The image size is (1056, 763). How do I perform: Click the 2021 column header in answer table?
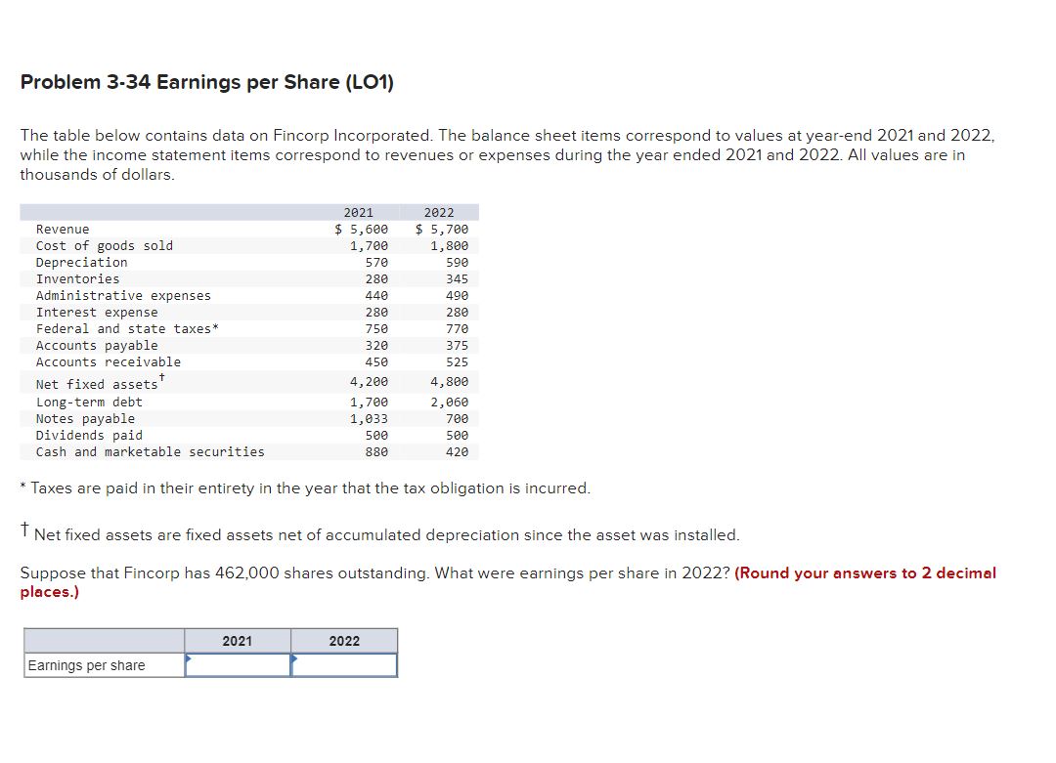238,640
